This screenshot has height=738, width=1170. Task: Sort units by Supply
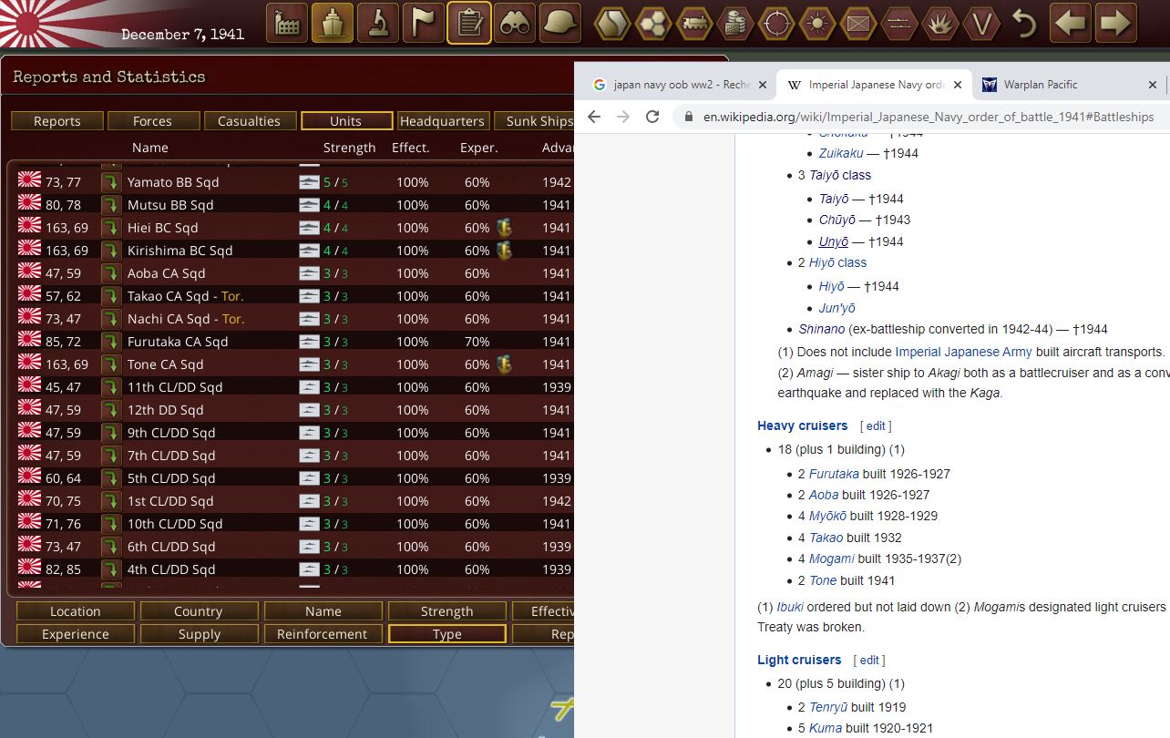(x=198, y=634)
